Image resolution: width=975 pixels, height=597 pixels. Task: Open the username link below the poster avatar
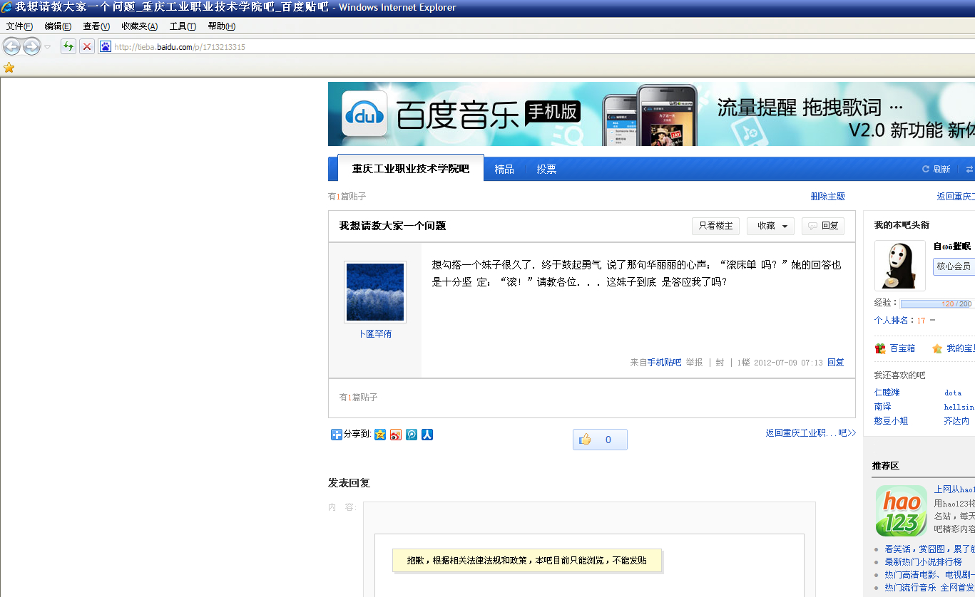coord(375,334)
